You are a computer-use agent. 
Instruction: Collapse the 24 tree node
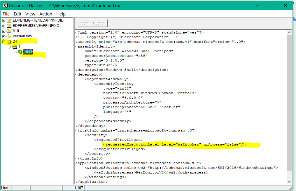coord(3,41)
